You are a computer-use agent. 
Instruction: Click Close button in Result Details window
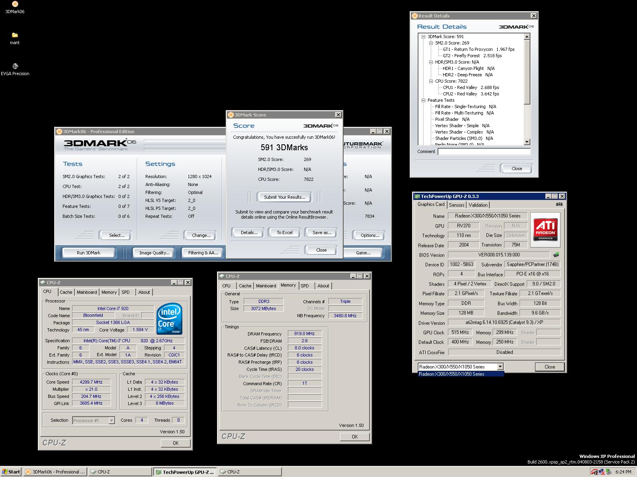click(516, 169)
